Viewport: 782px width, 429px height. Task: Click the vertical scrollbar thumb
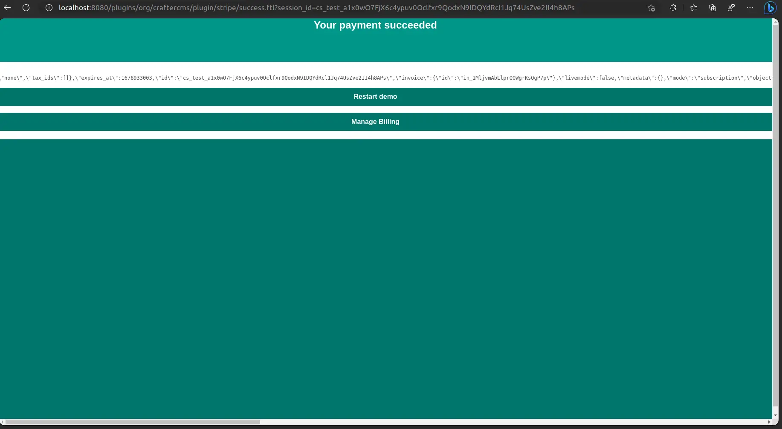(775, 213)
